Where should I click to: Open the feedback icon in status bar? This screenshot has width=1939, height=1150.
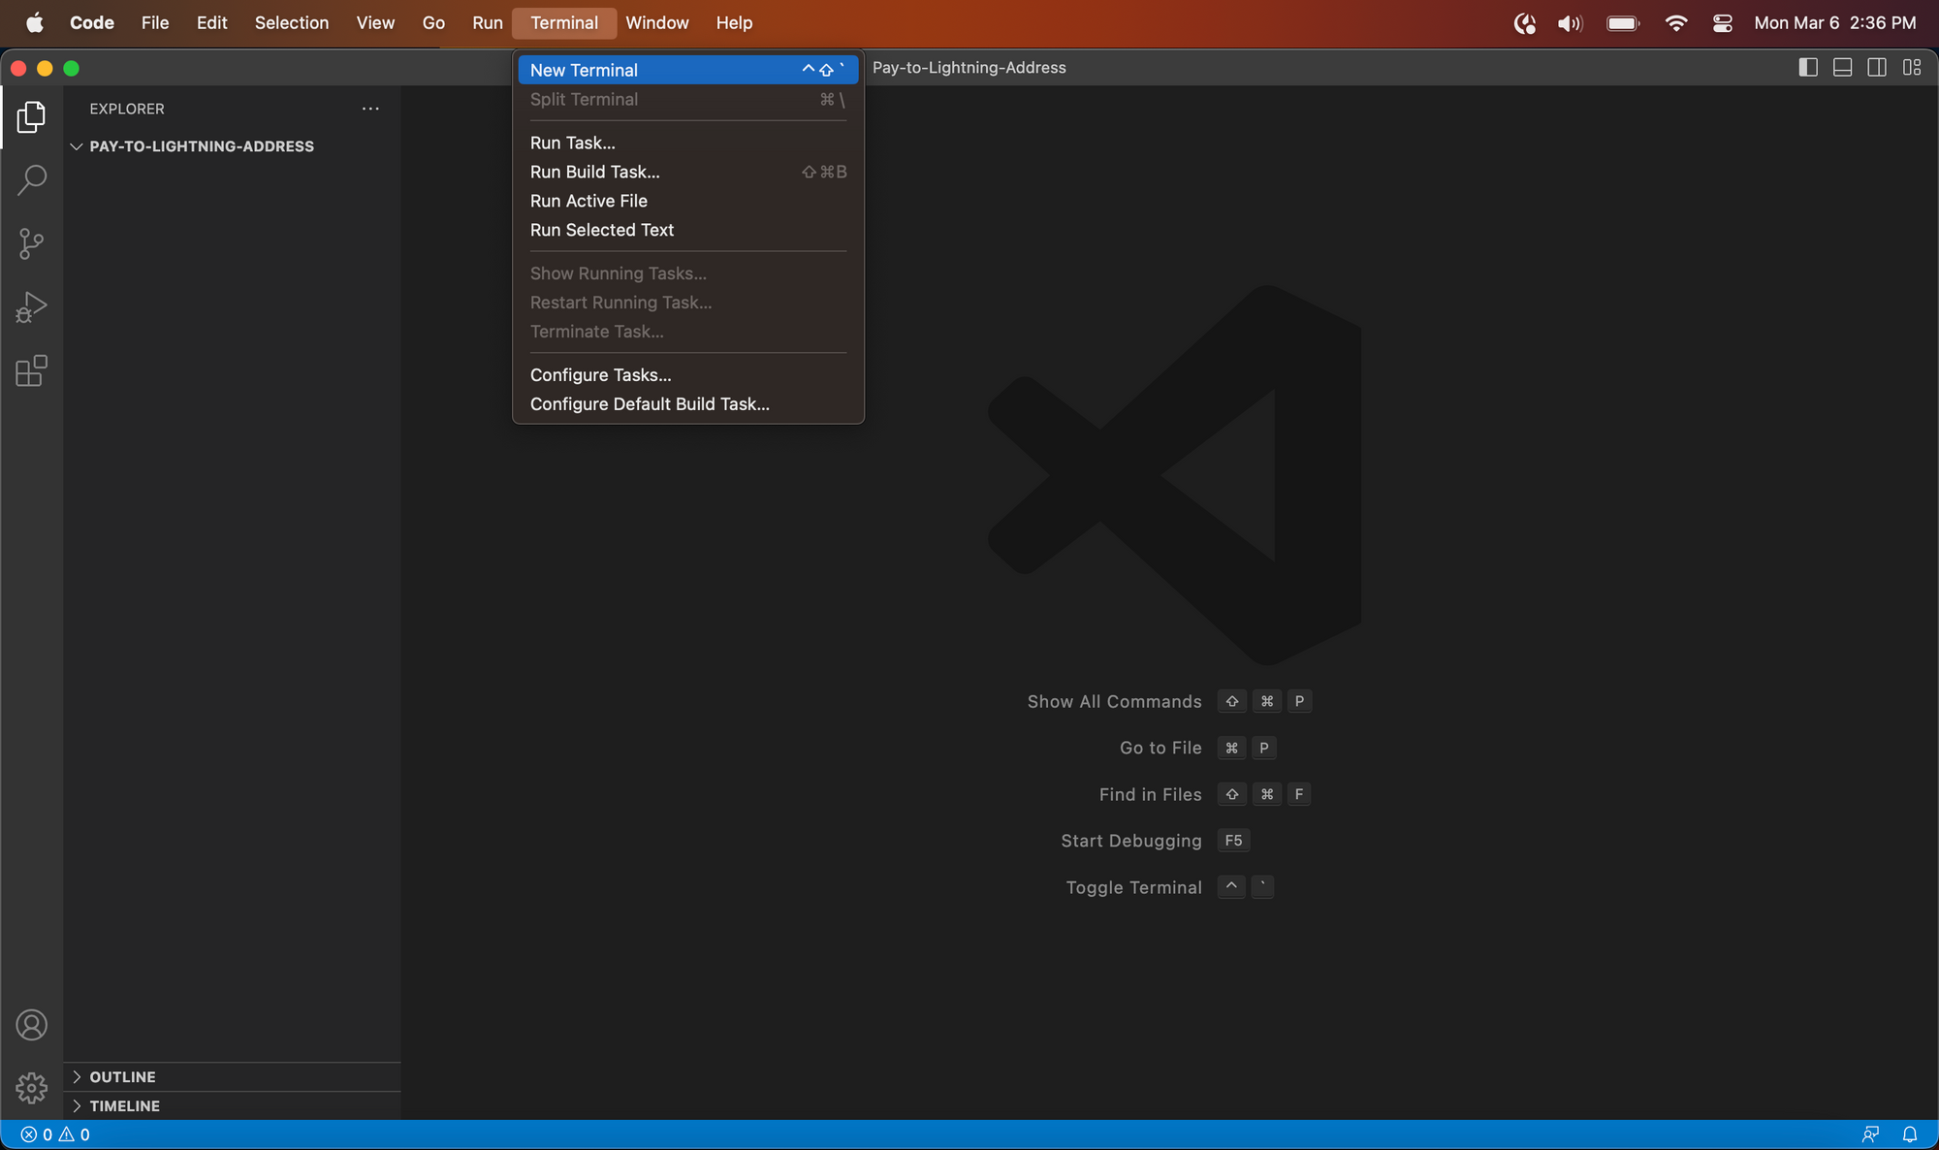[x=1871, y=1134]
